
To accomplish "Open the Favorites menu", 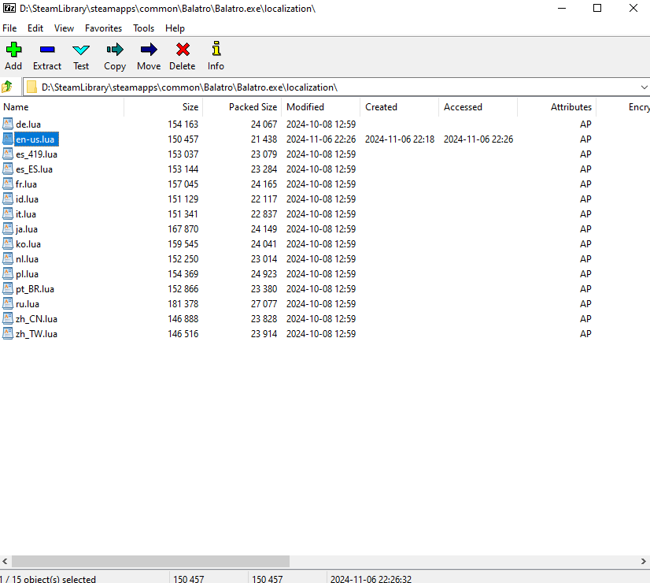I will point(103,28).
